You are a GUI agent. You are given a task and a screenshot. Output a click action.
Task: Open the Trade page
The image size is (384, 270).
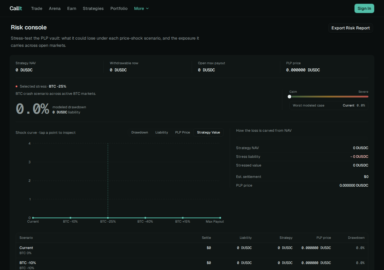[x=37, y=8]
